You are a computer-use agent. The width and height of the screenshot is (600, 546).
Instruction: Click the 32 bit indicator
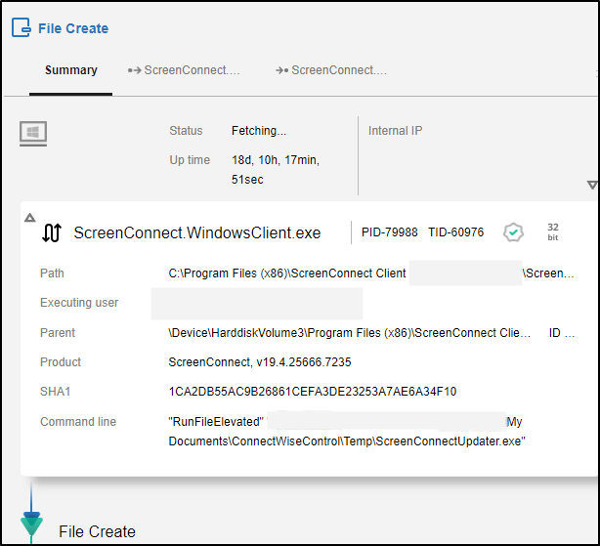553,232
